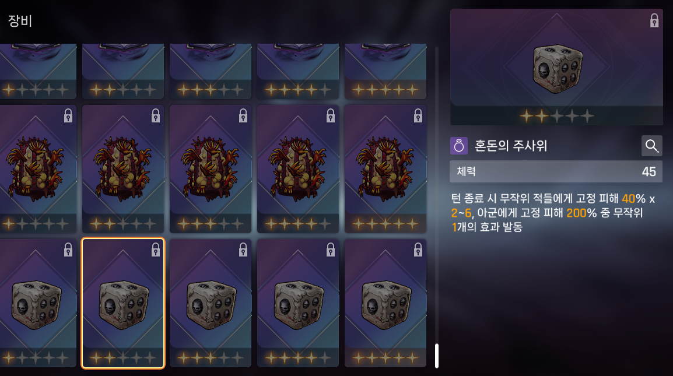
Task: Click the star rating under the dice preview
Action: pyautogui.click(x=557, y=115)
